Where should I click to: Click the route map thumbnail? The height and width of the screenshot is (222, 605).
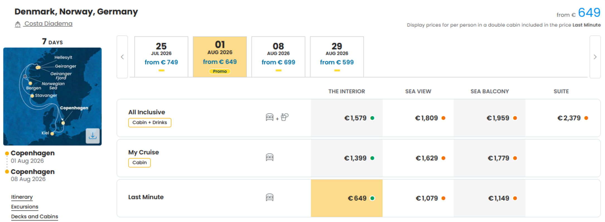click(x=52, y=96)
